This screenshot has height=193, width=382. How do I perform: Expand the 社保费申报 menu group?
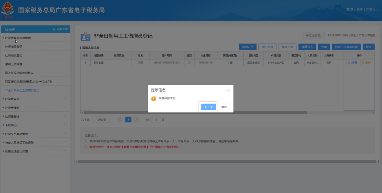point(65,99)
